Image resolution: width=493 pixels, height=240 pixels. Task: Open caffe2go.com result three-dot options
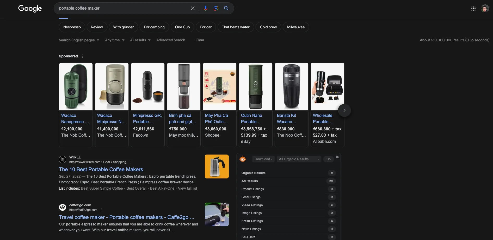[102, 210]
